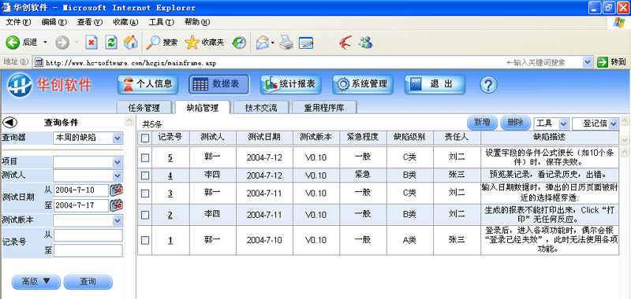
Task: Click the end date field 2004-7-17
Action: pos(81,205)
